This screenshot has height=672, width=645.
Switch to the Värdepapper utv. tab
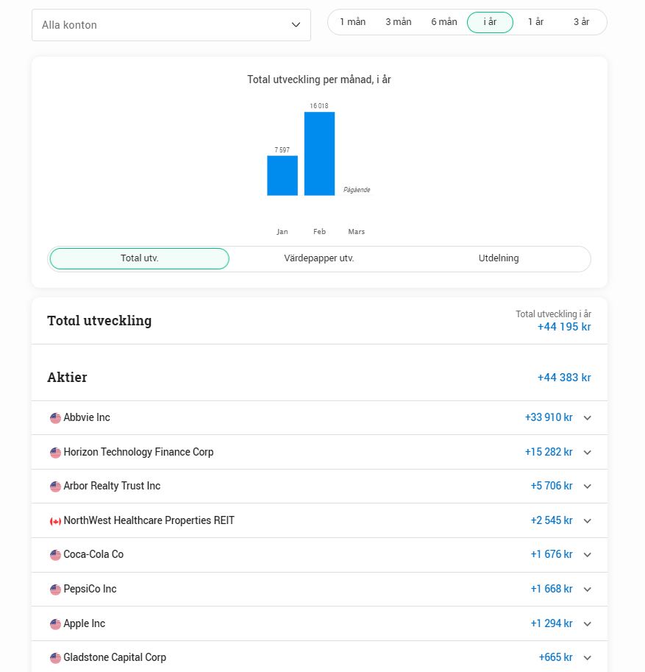(x=318, y=258)
